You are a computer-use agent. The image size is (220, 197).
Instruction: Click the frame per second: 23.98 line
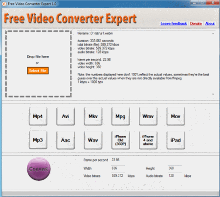94,59
